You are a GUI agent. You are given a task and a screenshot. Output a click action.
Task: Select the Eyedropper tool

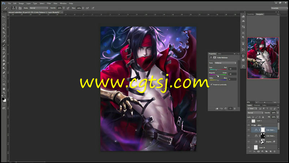tap(4, 37)
